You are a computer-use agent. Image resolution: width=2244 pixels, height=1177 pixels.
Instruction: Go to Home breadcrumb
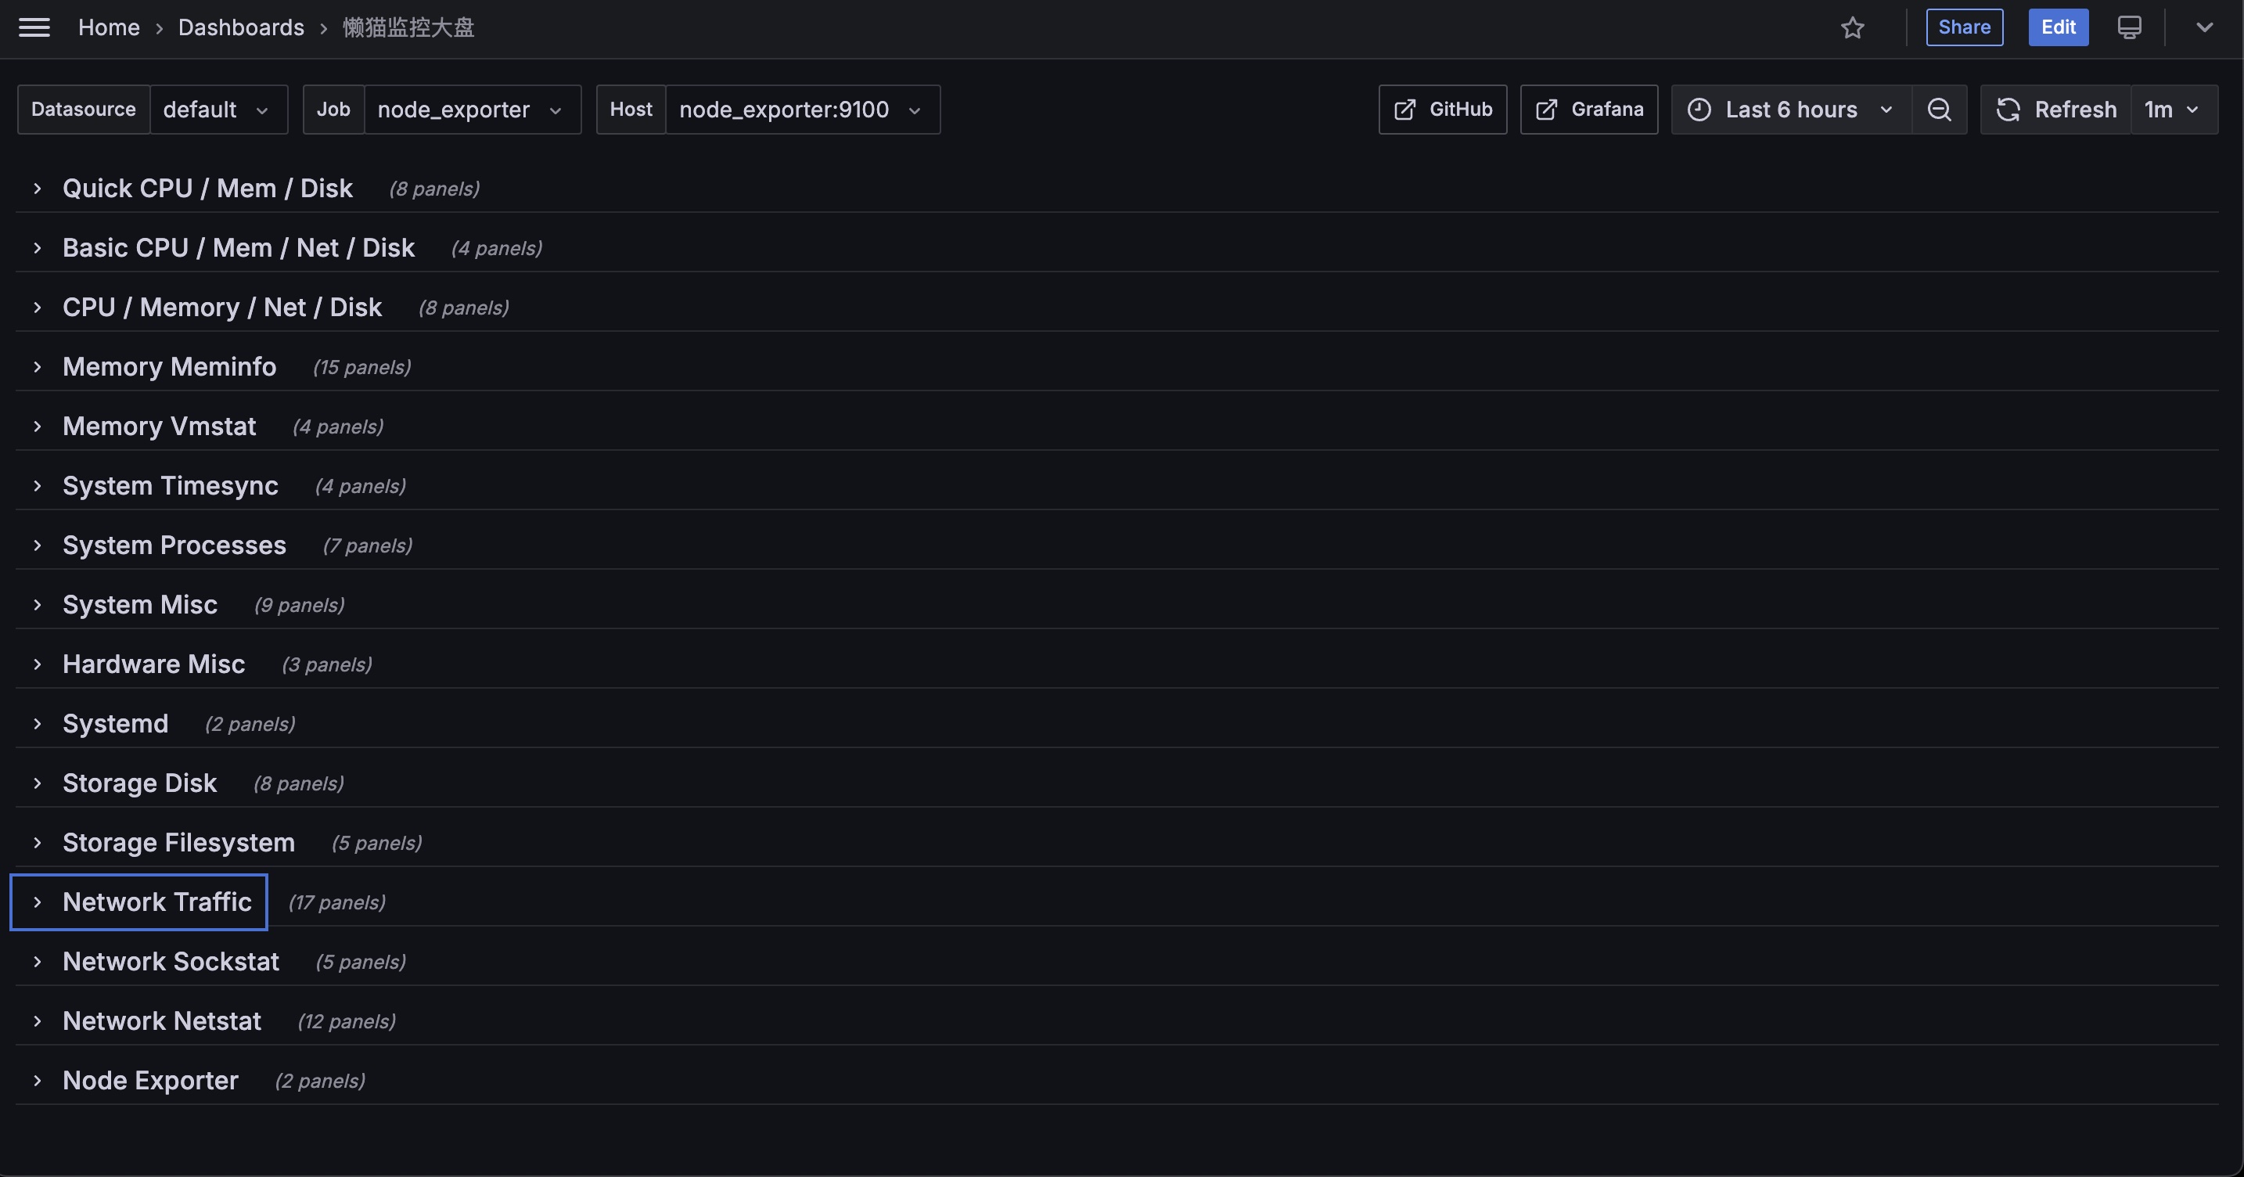[109, 28]
